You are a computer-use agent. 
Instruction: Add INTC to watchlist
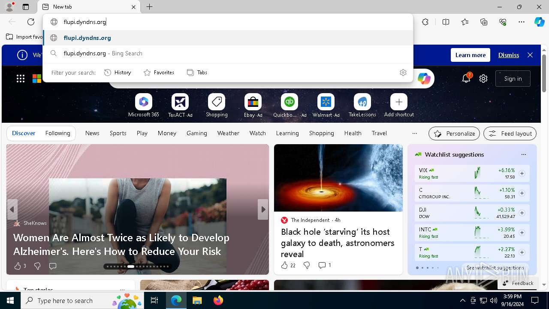522,233
